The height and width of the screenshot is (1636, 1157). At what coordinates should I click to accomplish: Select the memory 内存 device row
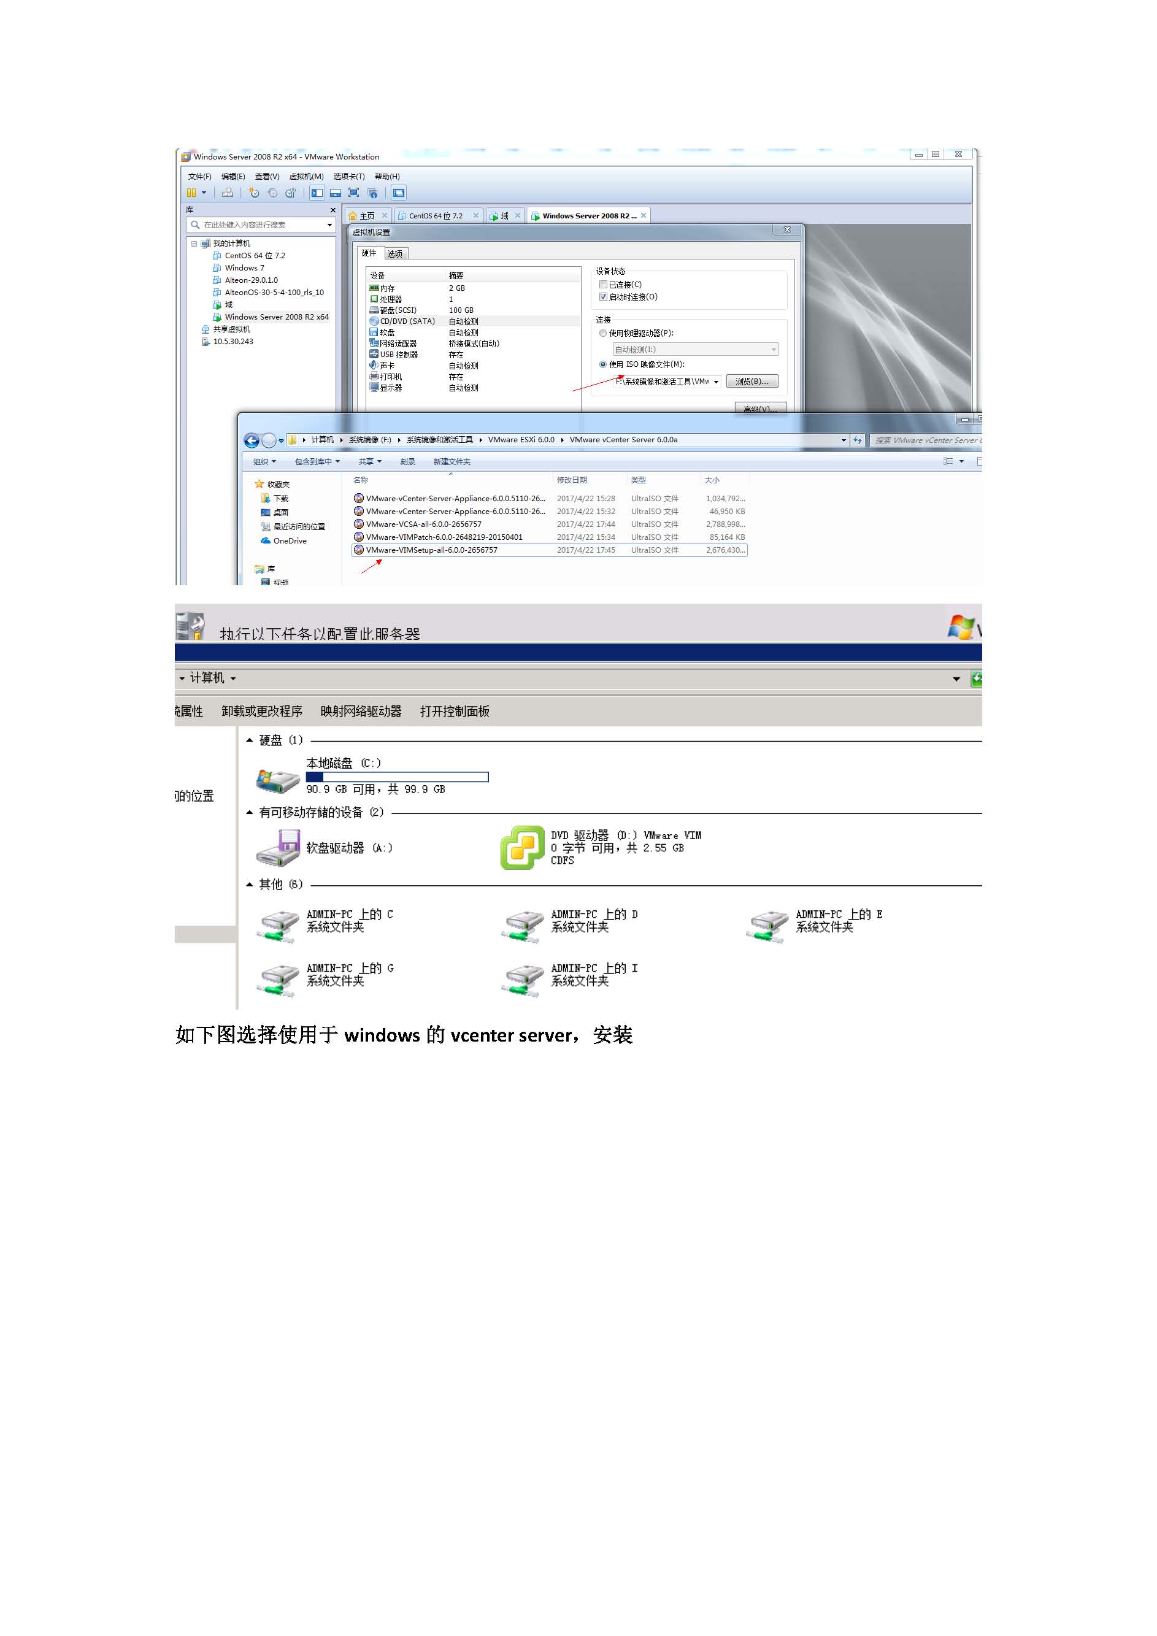point(474,288)
